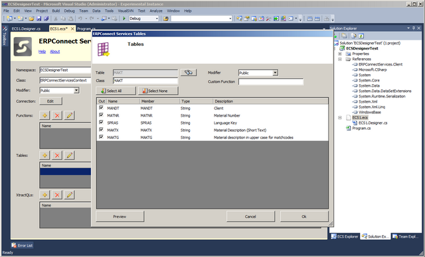
Task: Expand the Properties node in Solution Explorer
Action: [x=340, y=54]
